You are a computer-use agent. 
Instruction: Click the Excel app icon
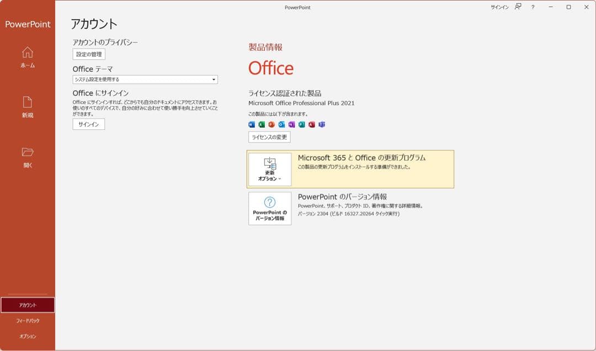pyautogui.click(x=261, y=124)
